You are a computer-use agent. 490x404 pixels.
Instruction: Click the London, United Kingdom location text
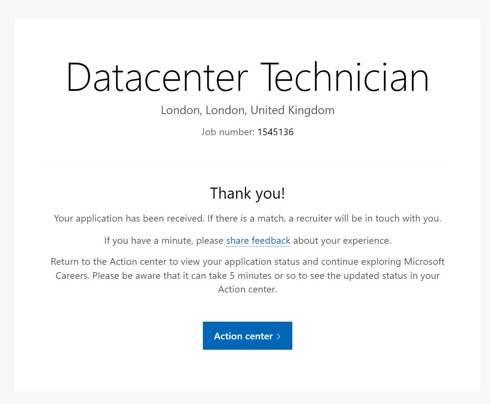point(247,110)
